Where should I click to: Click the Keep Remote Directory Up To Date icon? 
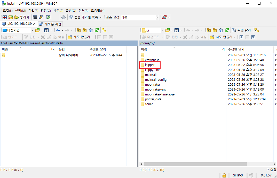48,17
